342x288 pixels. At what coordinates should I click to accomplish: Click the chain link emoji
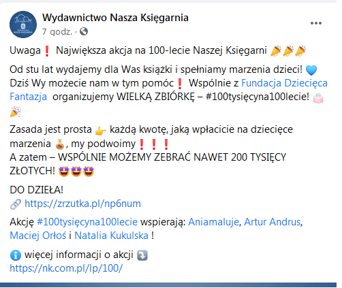16,204
